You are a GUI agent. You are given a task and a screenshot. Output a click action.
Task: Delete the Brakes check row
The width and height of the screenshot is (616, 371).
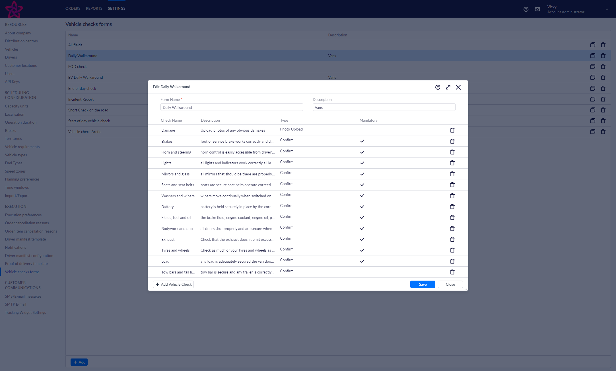[452, 141]
